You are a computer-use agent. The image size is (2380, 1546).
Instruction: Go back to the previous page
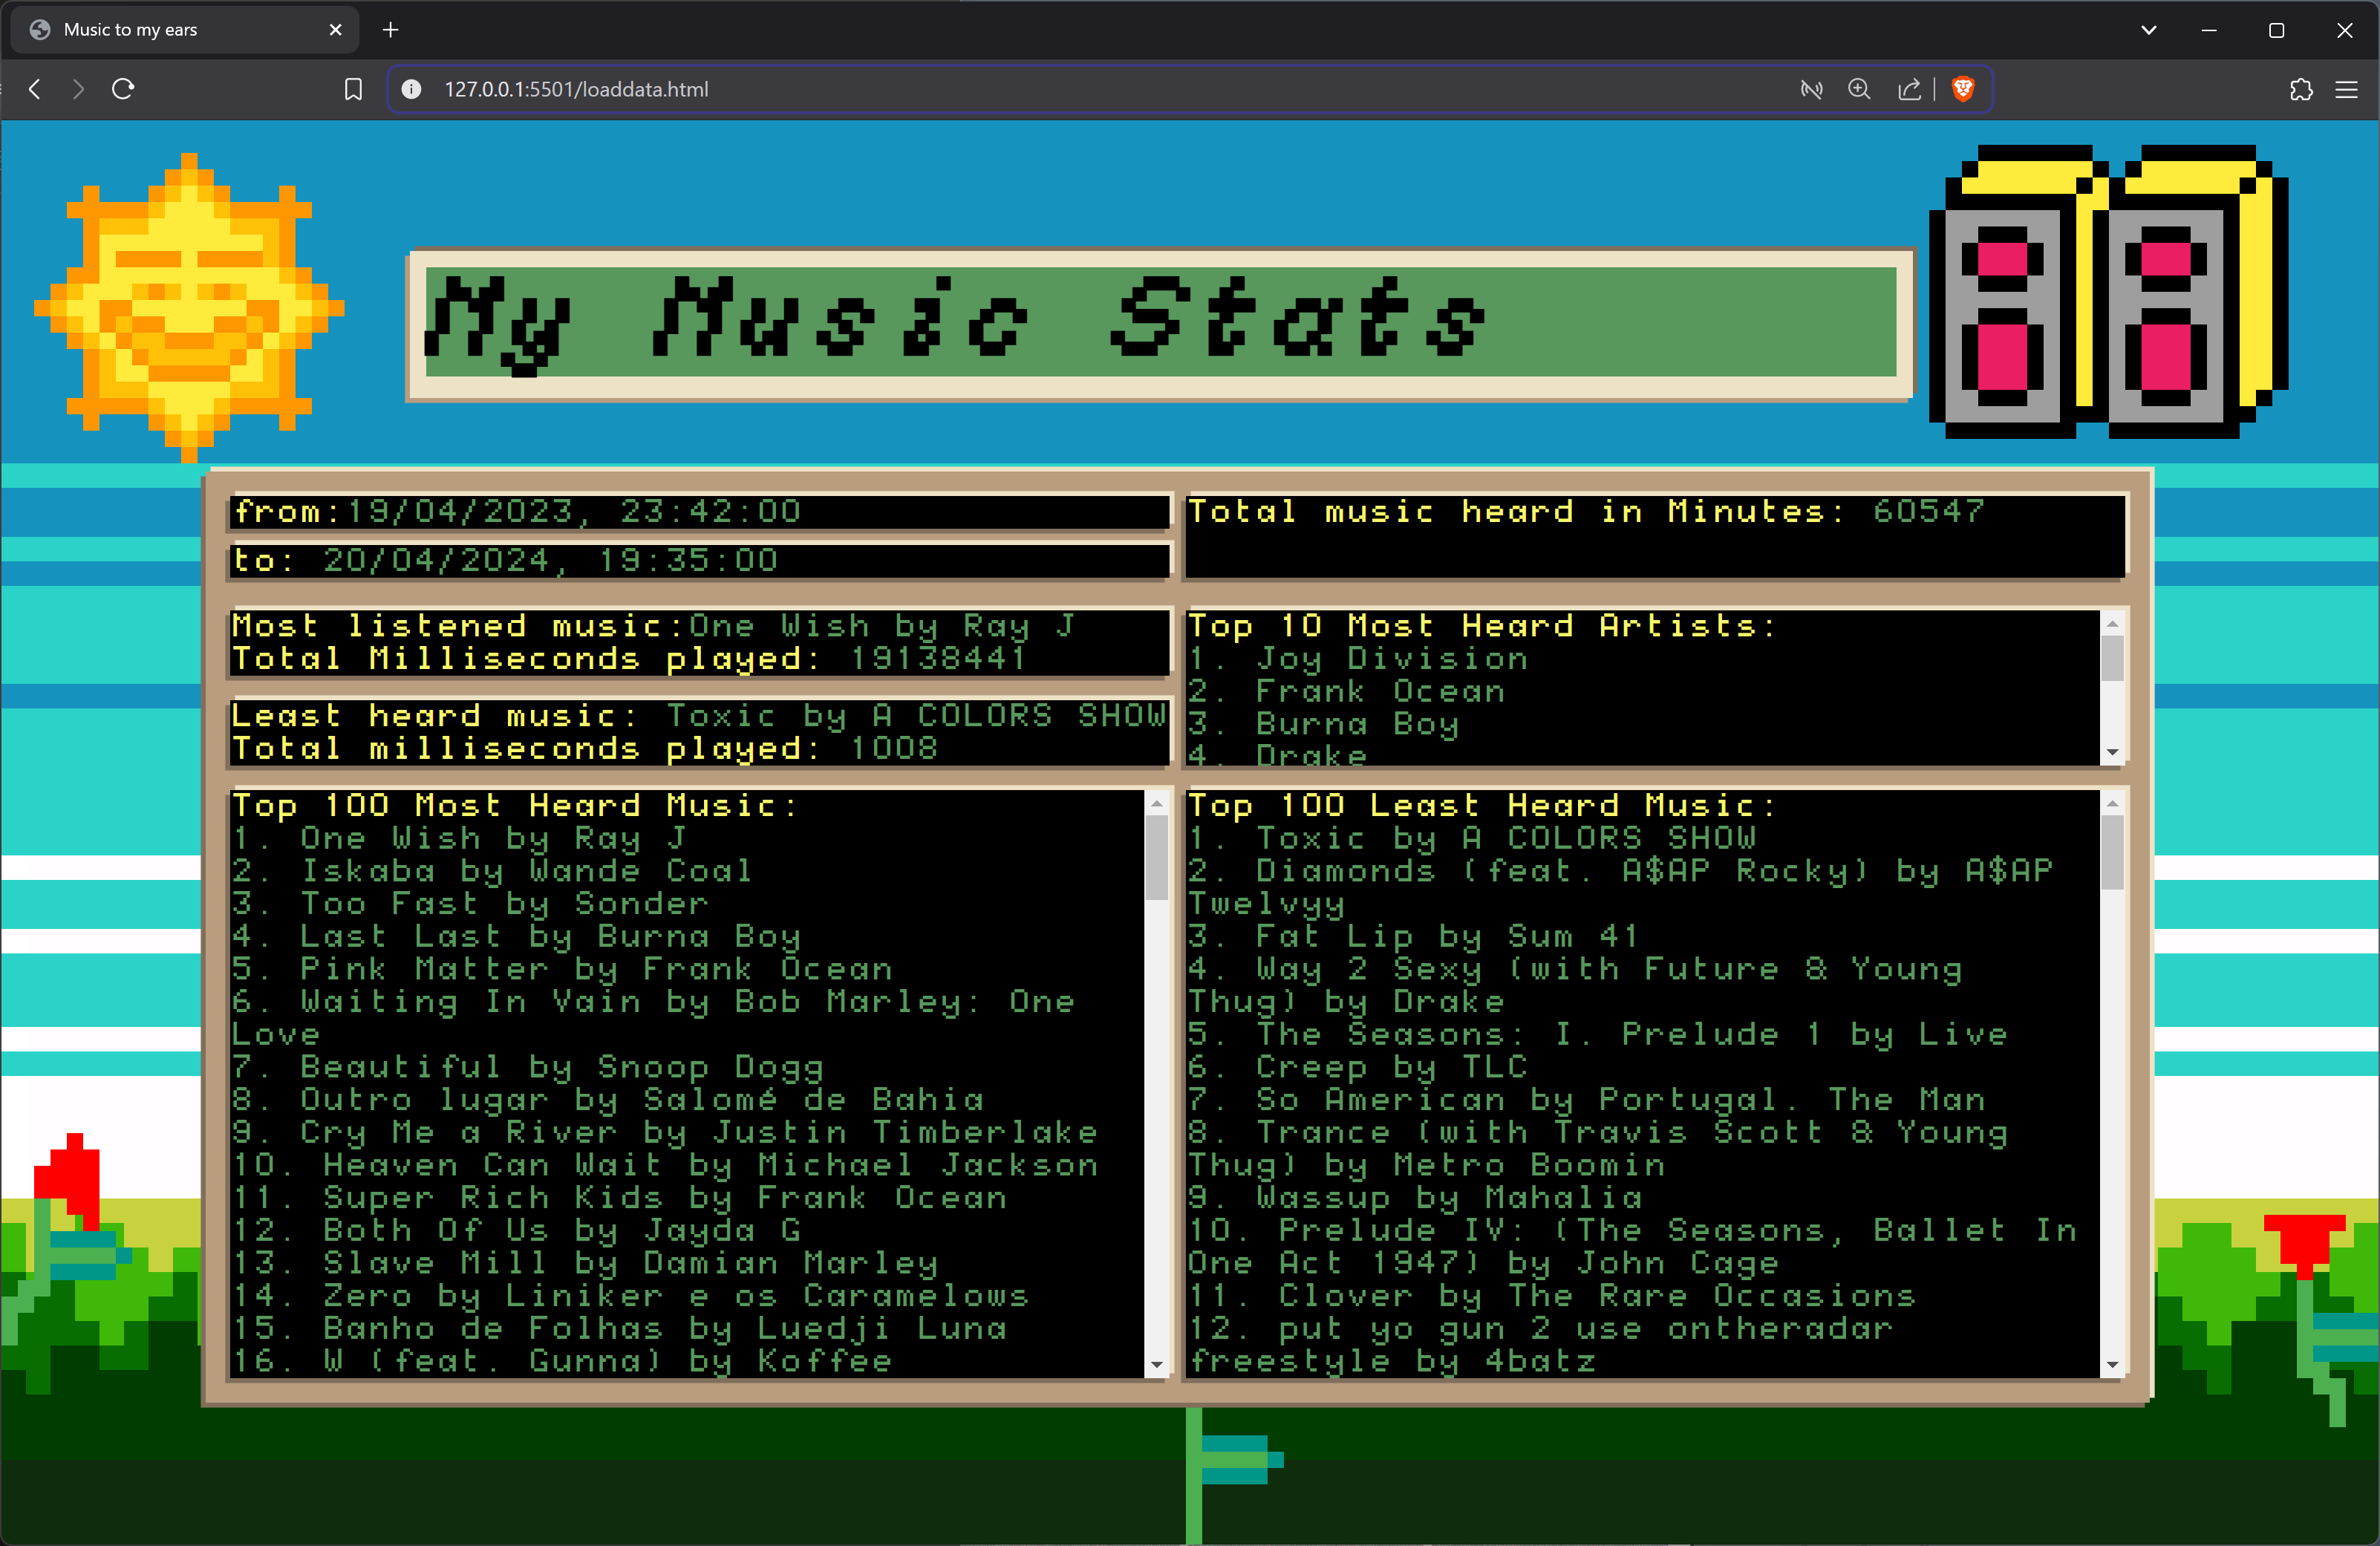[35, 89]
